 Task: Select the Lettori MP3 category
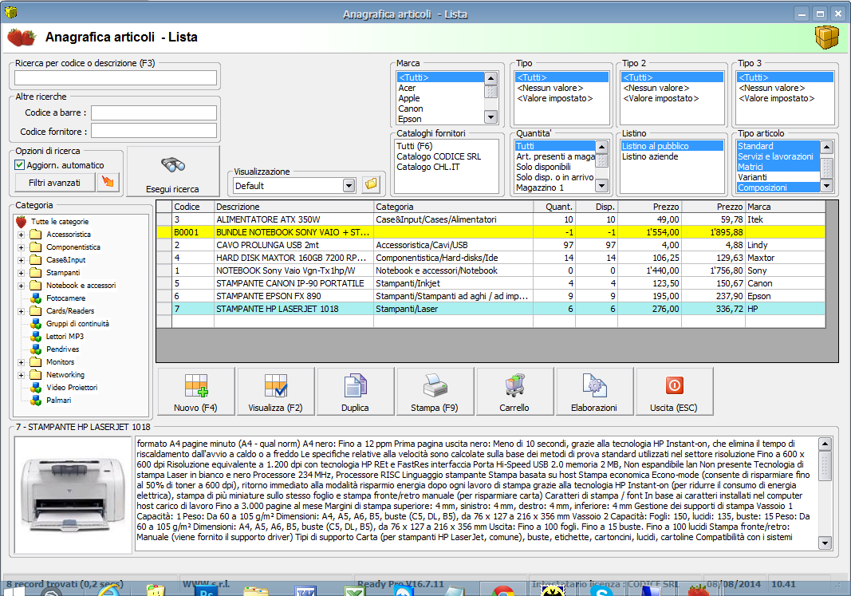(x=65, y=337)
